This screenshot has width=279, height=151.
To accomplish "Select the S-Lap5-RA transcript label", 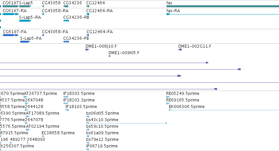I will click(x=30, y=17).
